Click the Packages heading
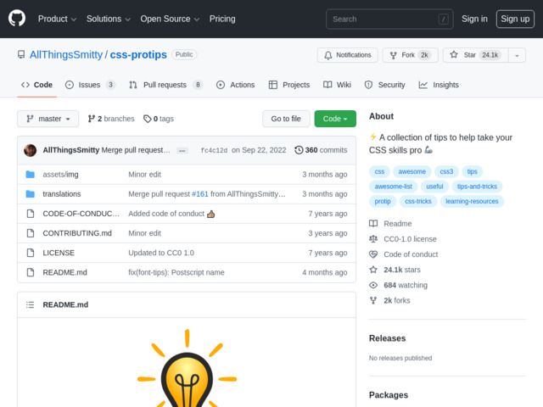 tap(389, 395)
